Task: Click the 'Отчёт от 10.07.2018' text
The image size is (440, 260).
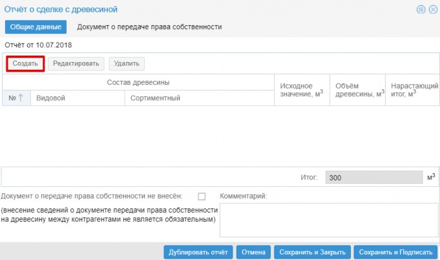Action: (x=38, y=45)
